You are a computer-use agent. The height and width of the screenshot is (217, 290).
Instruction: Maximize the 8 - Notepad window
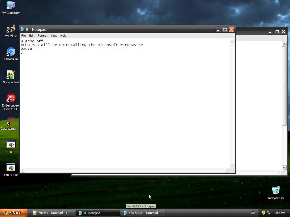point(225,29)
